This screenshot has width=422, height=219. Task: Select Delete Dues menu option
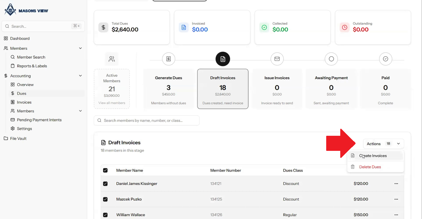tap(370, 167)
